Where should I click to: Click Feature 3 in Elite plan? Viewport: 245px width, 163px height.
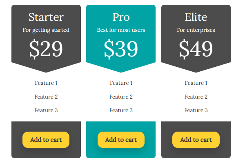coord(196,110)
